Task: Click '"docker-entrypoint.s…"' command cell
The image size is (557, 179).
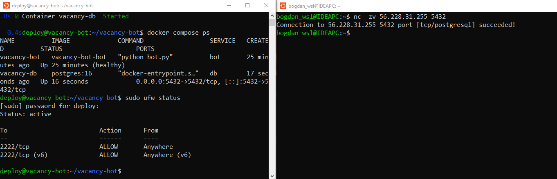Action: click(x=158, y=73)
